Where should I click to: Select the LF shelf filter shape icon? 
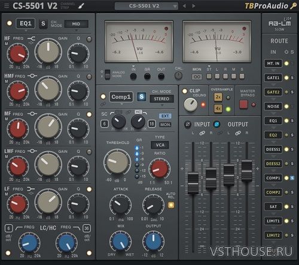[x=30, y=189]
